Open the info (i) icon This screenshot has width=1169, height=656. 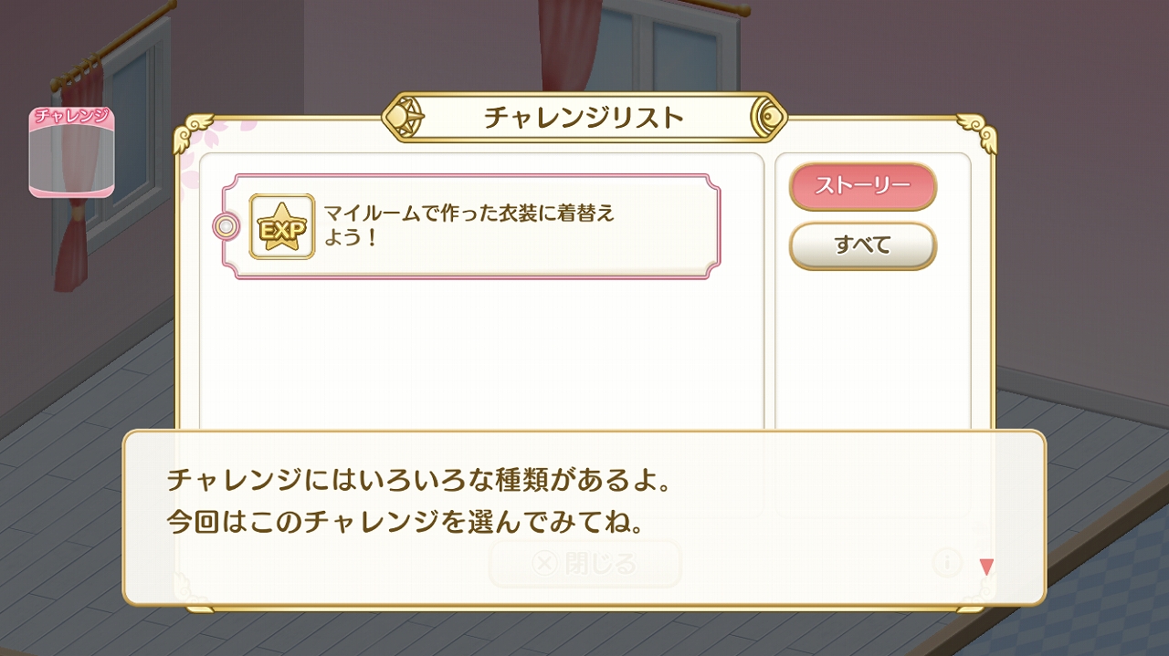pos(947,563)
